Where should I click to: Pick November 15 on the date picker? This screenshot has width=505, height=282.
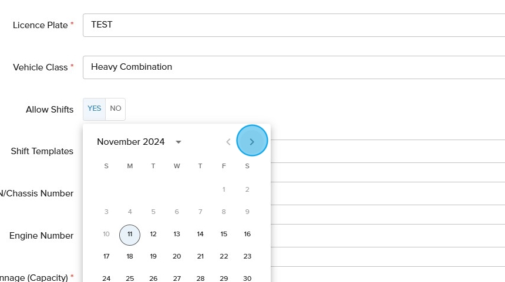[224, 234]
